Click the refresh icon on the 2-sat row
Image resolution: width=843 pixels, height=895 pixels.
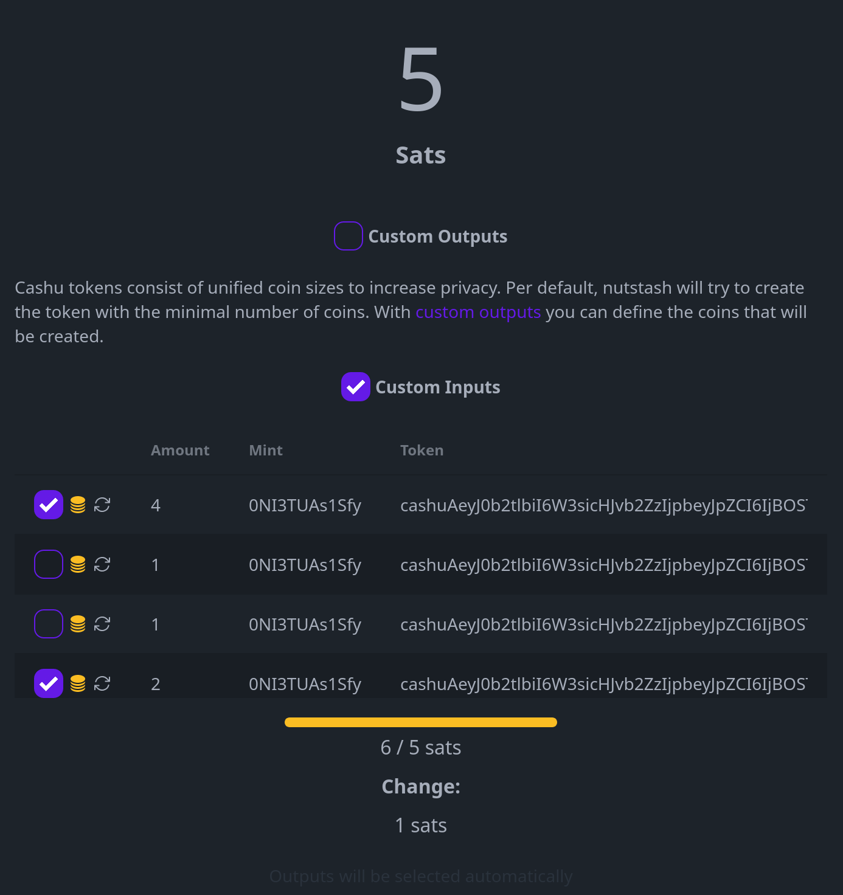(102, 683)
